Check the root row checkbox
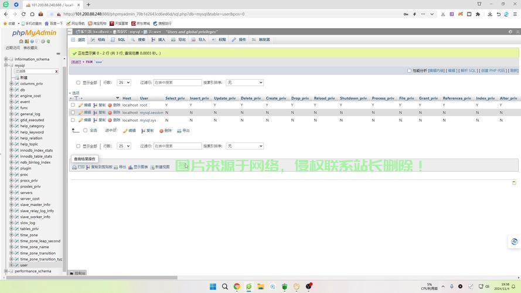Viewport: 521px width, 293px height. point(73,105)
